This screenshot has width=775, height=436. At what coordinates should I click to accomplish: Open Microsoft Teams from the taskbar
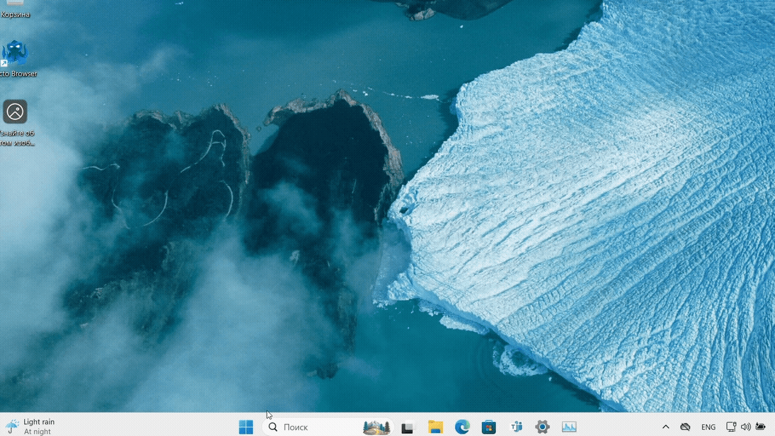pyautogui.click(x=516, y=427)
